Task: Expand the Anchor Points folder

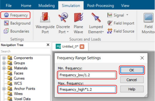Action: (x=4, y=89)
